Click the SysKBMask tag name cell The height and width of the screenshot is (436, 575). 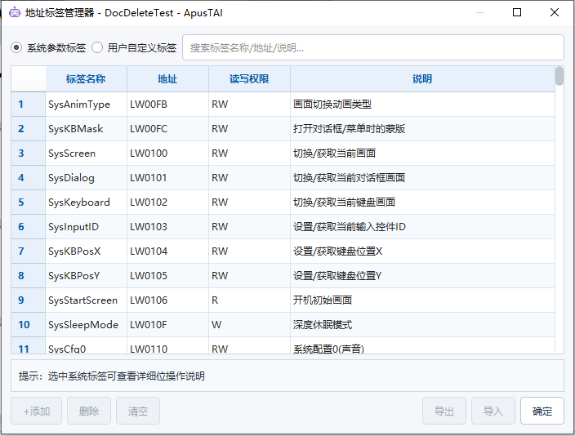[87, 129]
